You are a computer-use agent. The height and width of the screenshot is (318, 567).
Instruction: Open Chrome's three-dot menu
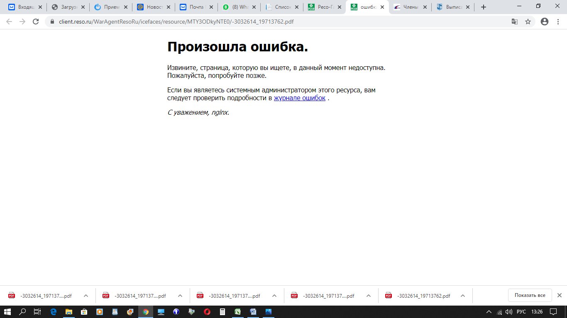(x=558, y=22)
